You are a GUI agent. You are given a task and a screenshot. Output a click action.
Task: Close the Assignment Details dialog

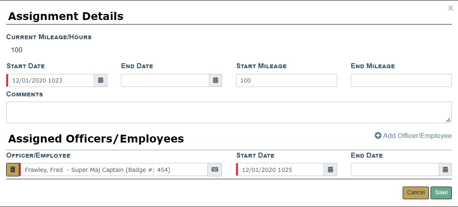450,8
